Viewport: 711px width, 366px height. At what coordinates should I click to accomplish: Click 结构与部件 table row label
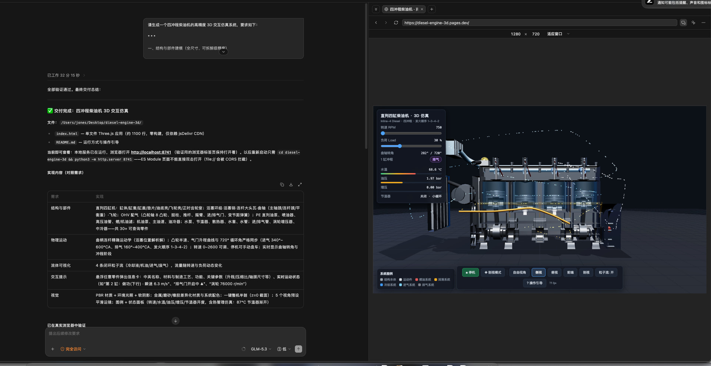click(61, 208)
